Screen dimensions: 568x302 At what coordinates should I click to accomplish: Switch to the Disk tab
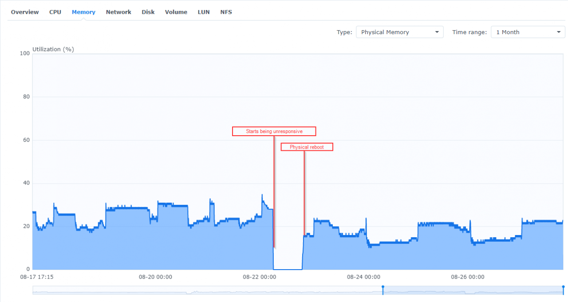[148, 12]
